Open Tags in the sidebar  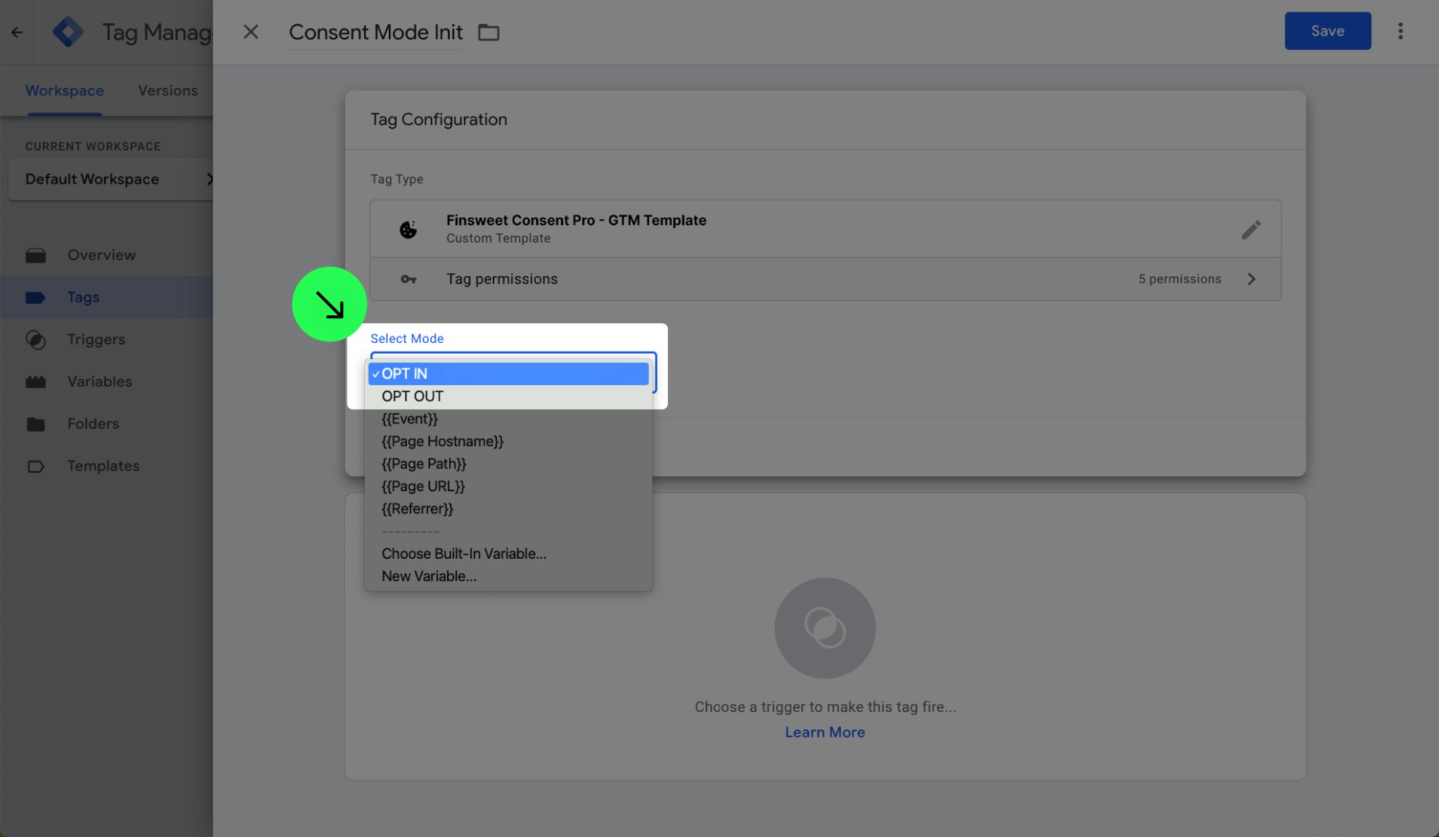click(x=106, y=297)
